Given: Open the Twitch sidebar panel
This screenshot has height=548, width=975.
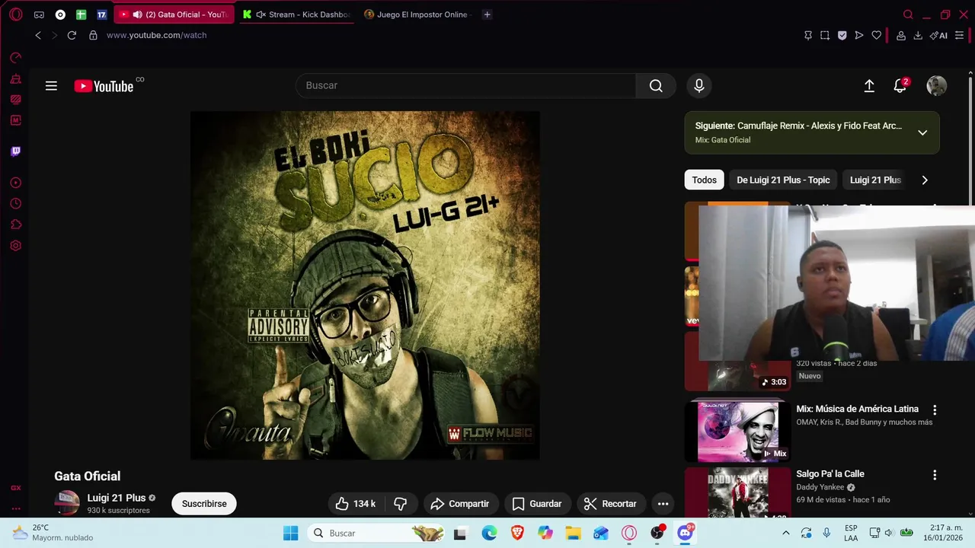Looking at the screenshot, I should [16, 151].
